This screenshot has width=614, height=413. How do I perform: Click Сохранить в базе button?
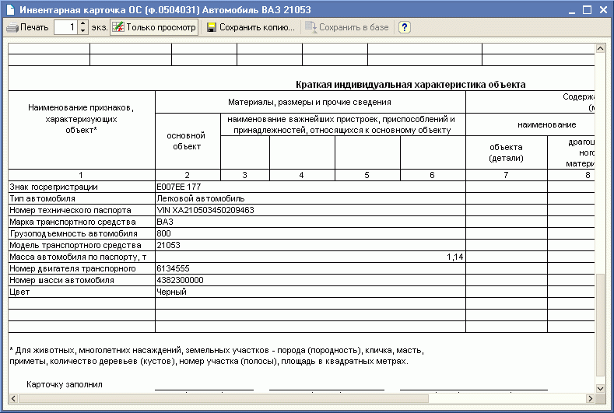[x=347, y=27]
